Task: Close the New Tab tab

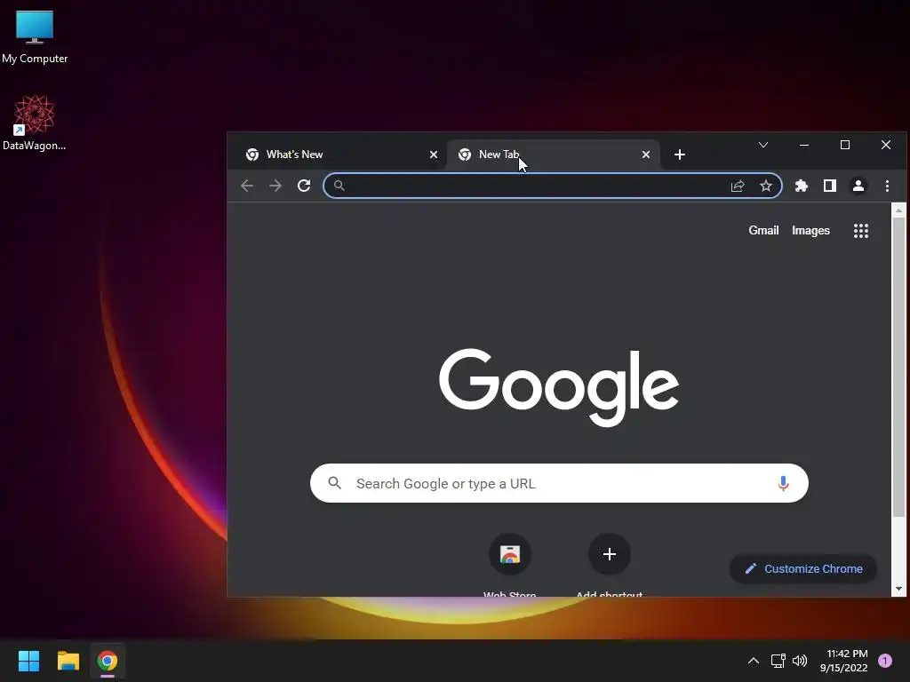Action: [x=646, y=155]
